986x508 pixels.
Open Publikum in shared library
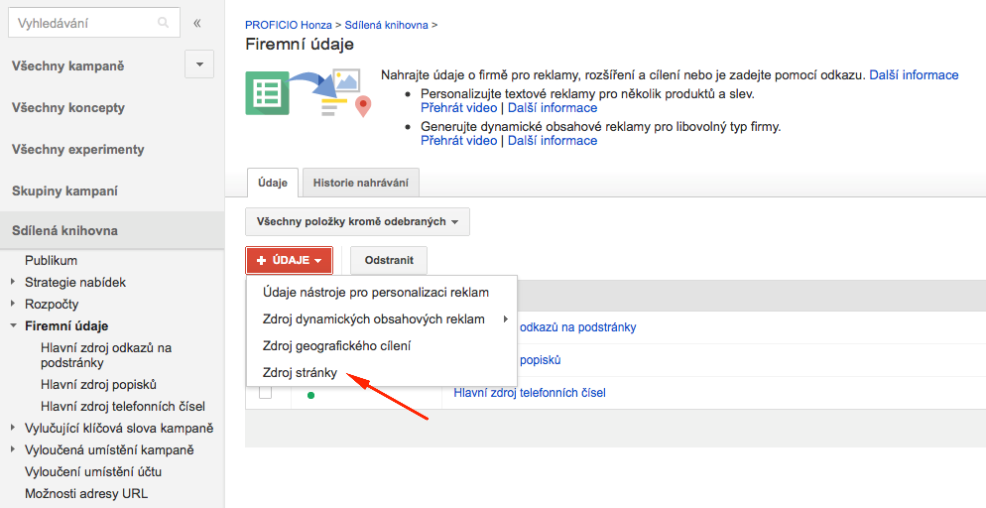point(51,260)
